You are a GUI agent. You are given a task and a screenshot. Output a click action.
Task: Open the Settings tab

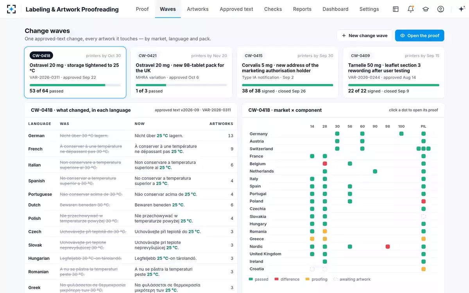click(x=369, y=9)
